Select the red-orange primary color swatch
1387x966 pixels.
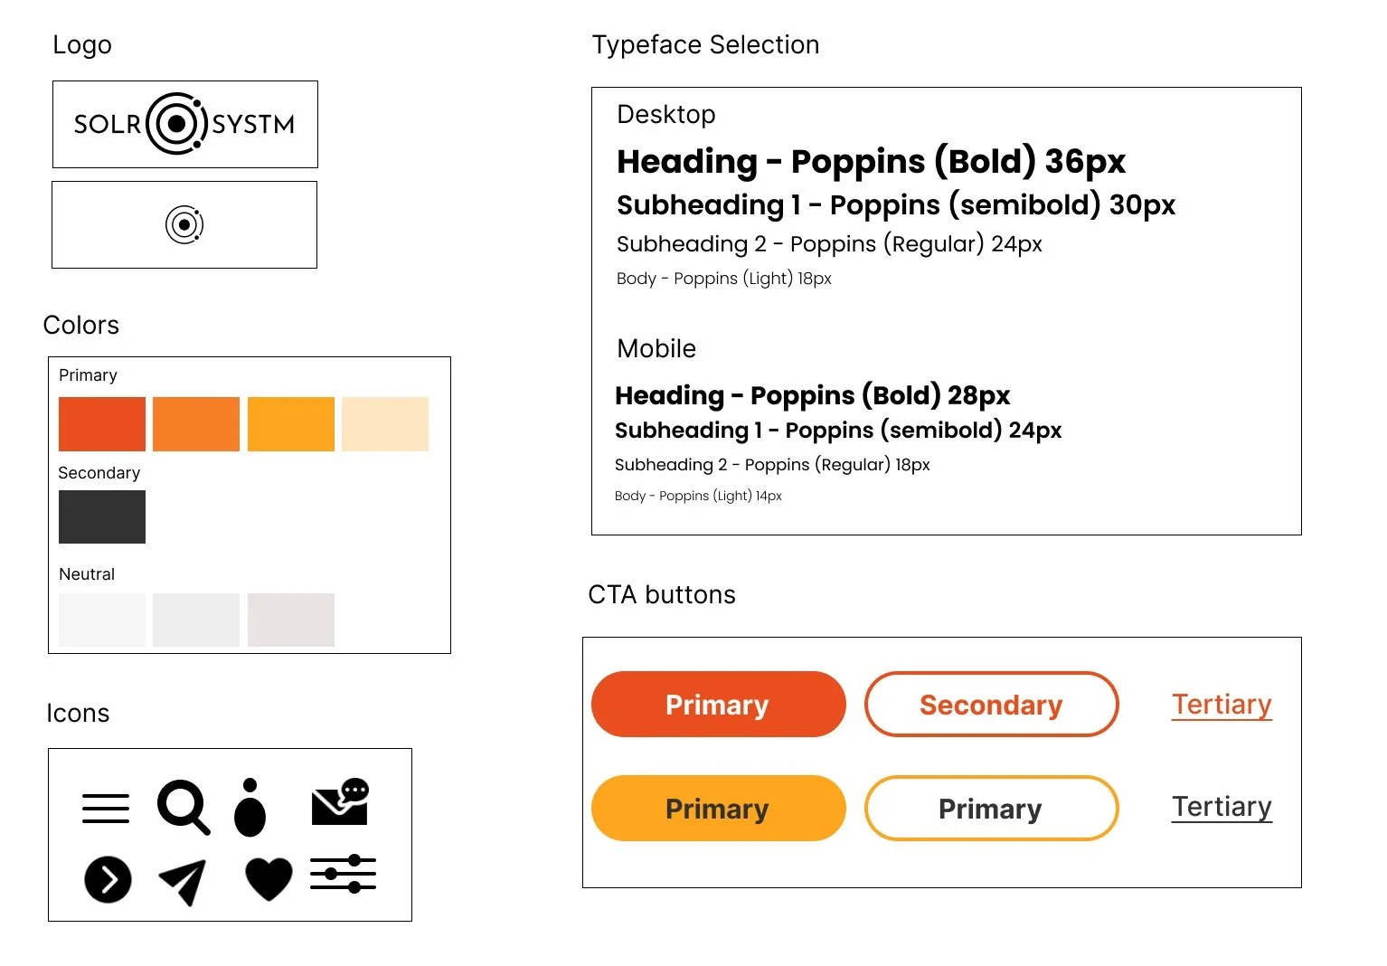click(102, 424)
